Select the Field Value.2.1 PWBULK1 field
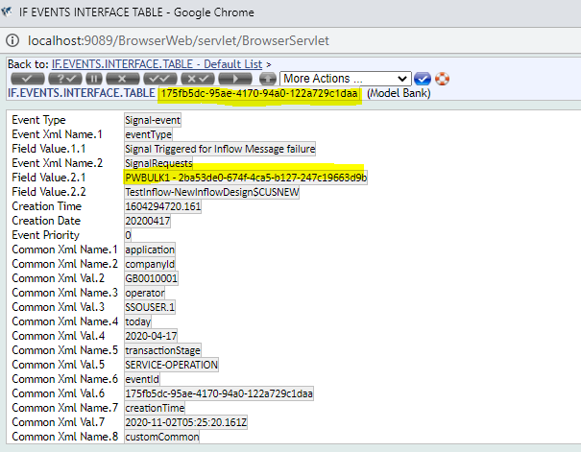This screenshot has height=452, width=581. tap(245, 178)
